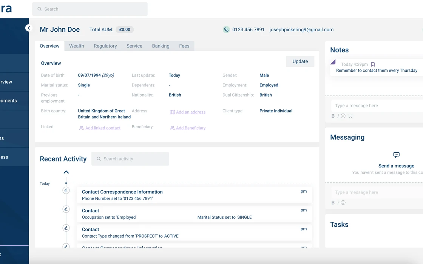Collapse the sidebar with the arrow button

tap(29, 28)
